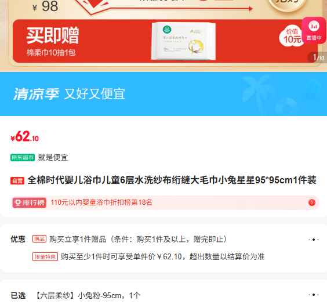Click the 京东超市 green tag
327x304 pixels.
(23, 157)
